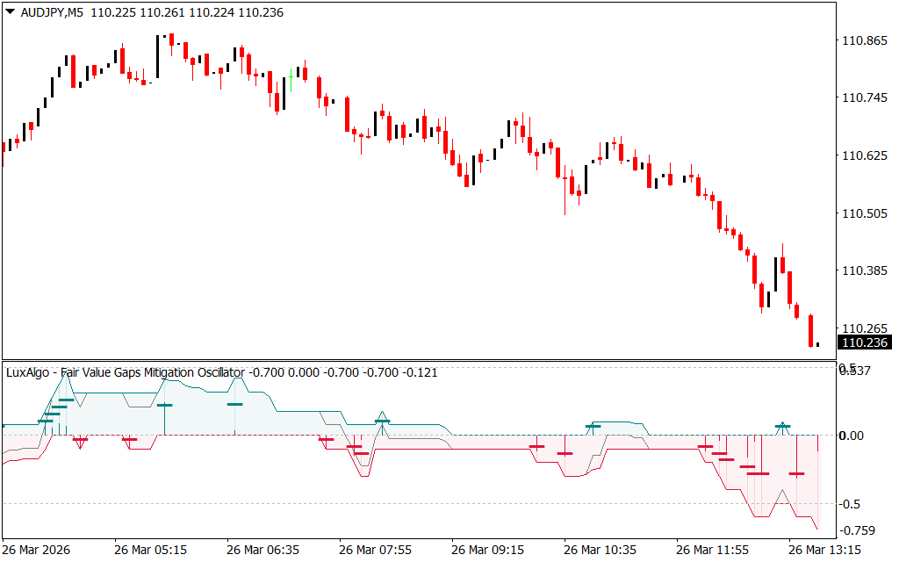The height and width of the screenshot is (562, 899).
Task: Select the 26 Mar 13:15 time label
Action: (x=823, y=551)
